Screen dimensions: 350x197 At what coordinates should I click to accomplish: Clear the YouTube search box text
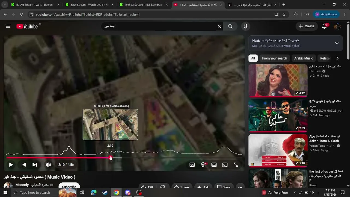click(x=219, y=26)
